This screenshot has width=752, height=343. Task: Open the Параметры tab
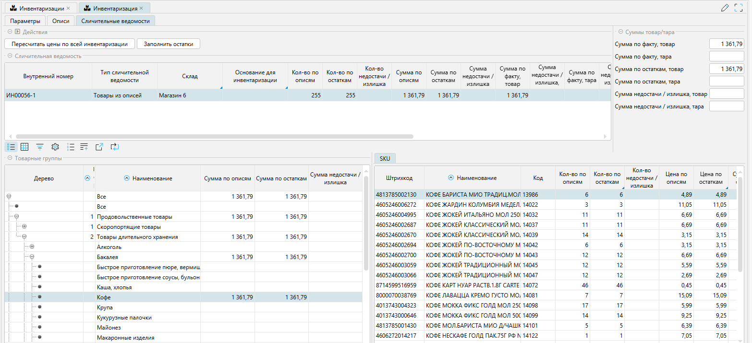(x=25, y=21)
